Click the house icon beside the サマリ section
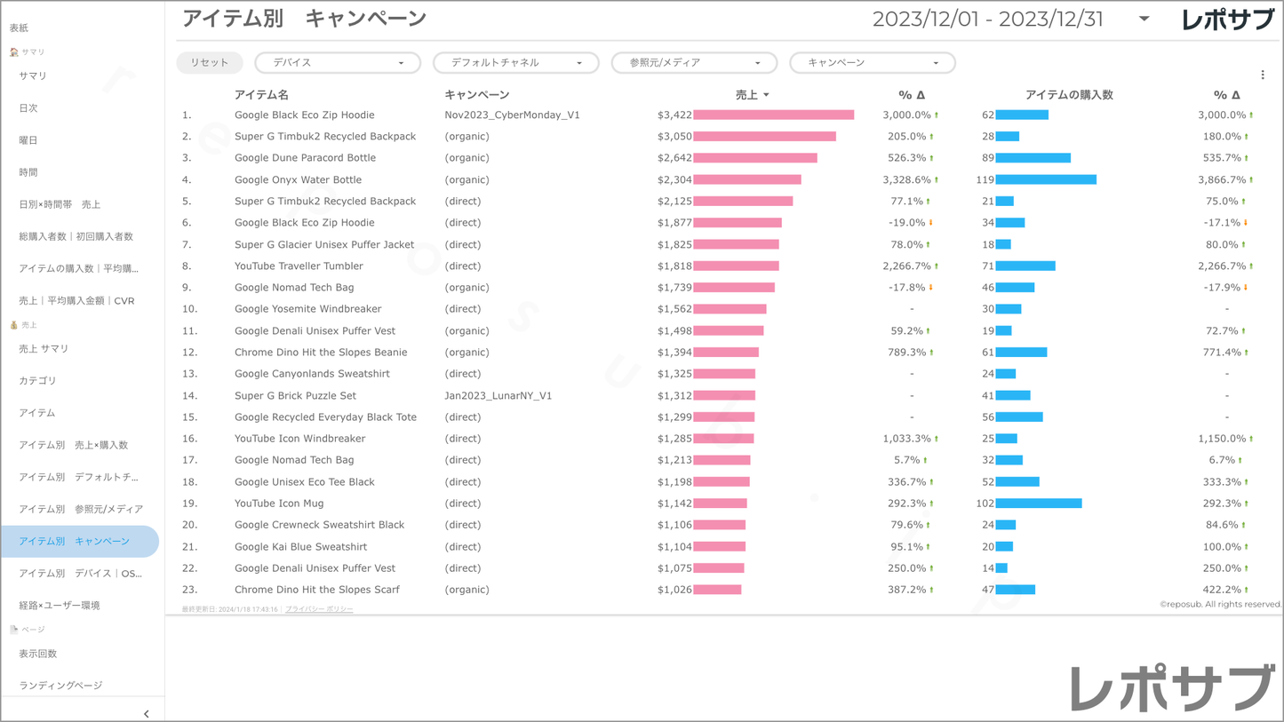Viewport: 1284px width, 722px height. tap(13, 52)
